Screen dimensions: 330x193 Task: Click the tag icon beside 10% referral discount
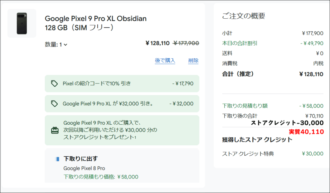pos(54,83)
